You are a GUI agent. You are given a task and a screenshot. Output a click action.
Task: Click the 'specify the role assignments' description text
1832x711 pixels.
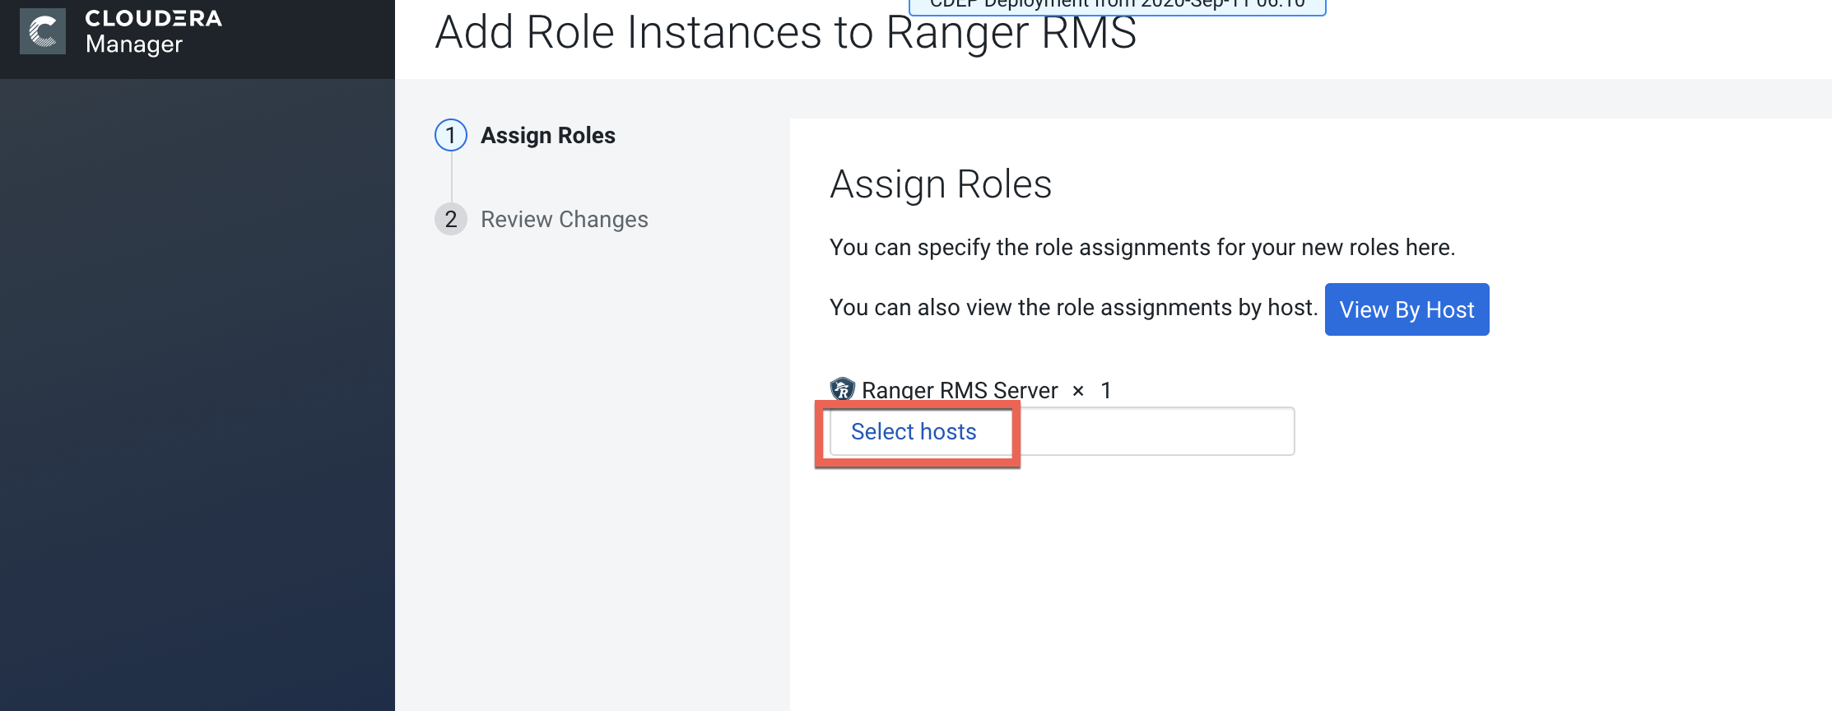point(1142,248)
